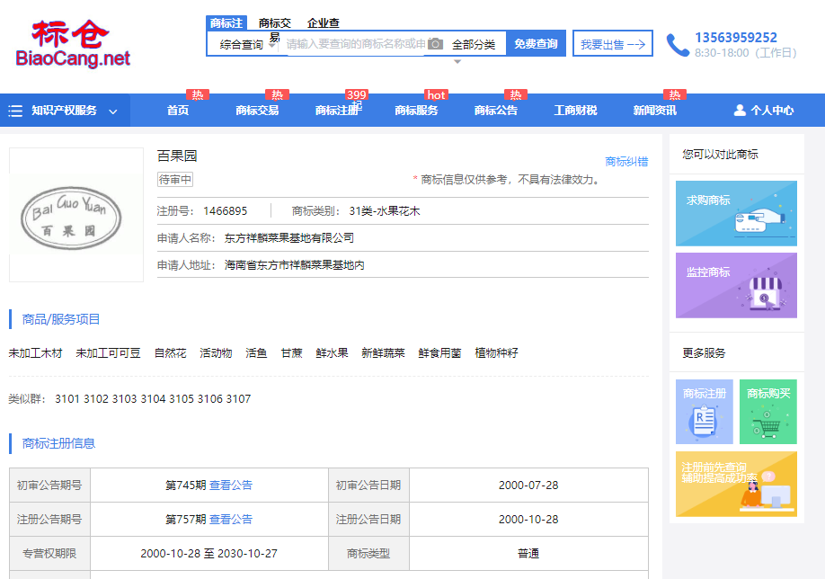Open 工商财税 in navigation bar
The height and width of the screenshot is (579, 825).
tap(575, 111)
